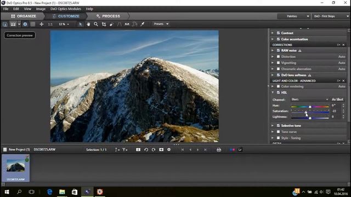Switch to side-by-side compare view
The image size is (351, 197).
coord(13,24)
